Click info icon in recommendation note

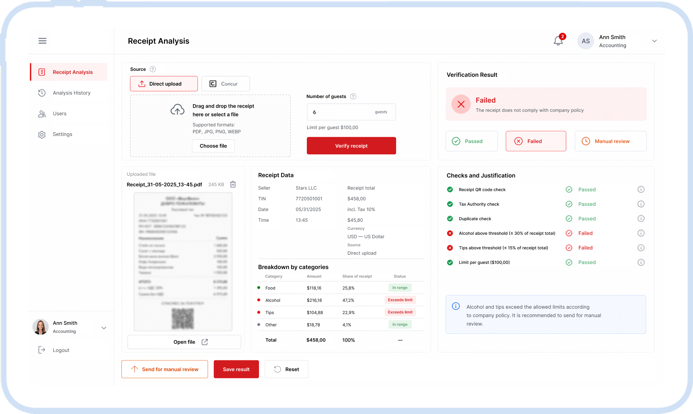456,306
